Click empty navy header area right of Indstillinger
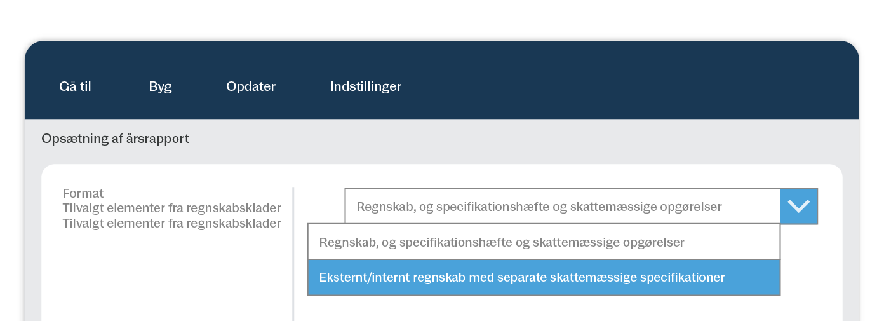 (x=603, y=86)
